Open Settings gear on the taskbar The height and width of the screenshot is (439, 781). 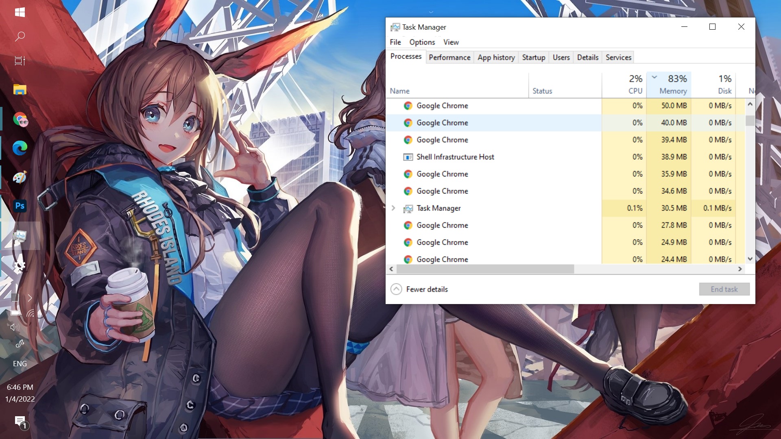click(20, 266)
